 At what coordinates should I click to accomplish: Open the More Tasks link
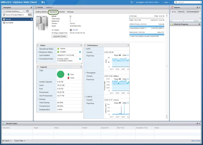tap(196, 141)
